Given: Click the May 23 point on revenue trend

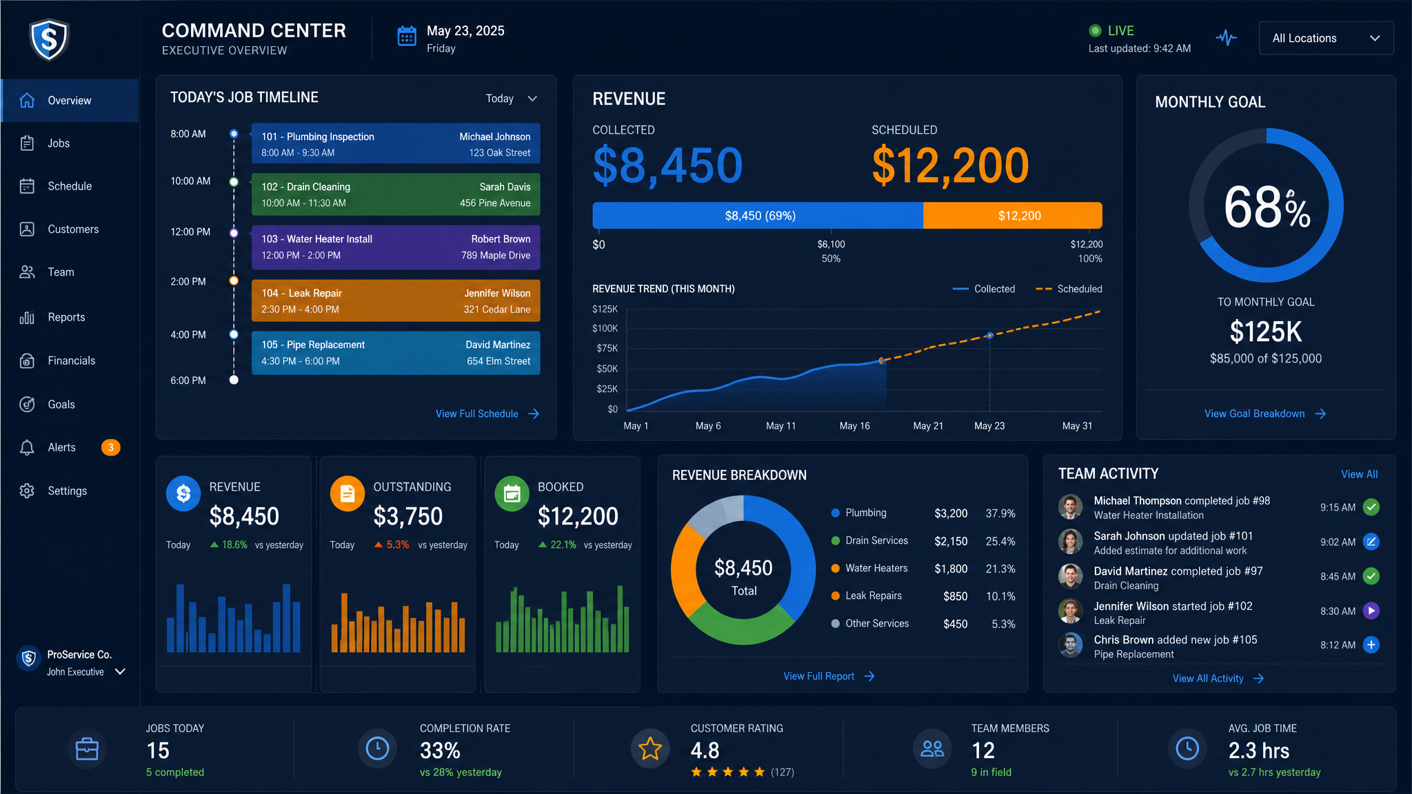Looking at the screenshot, I should (990, 336).
